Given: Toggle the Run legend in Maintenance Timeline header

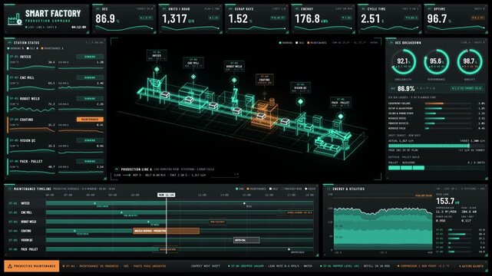Looking at the screenshot, I should point(239,189).
